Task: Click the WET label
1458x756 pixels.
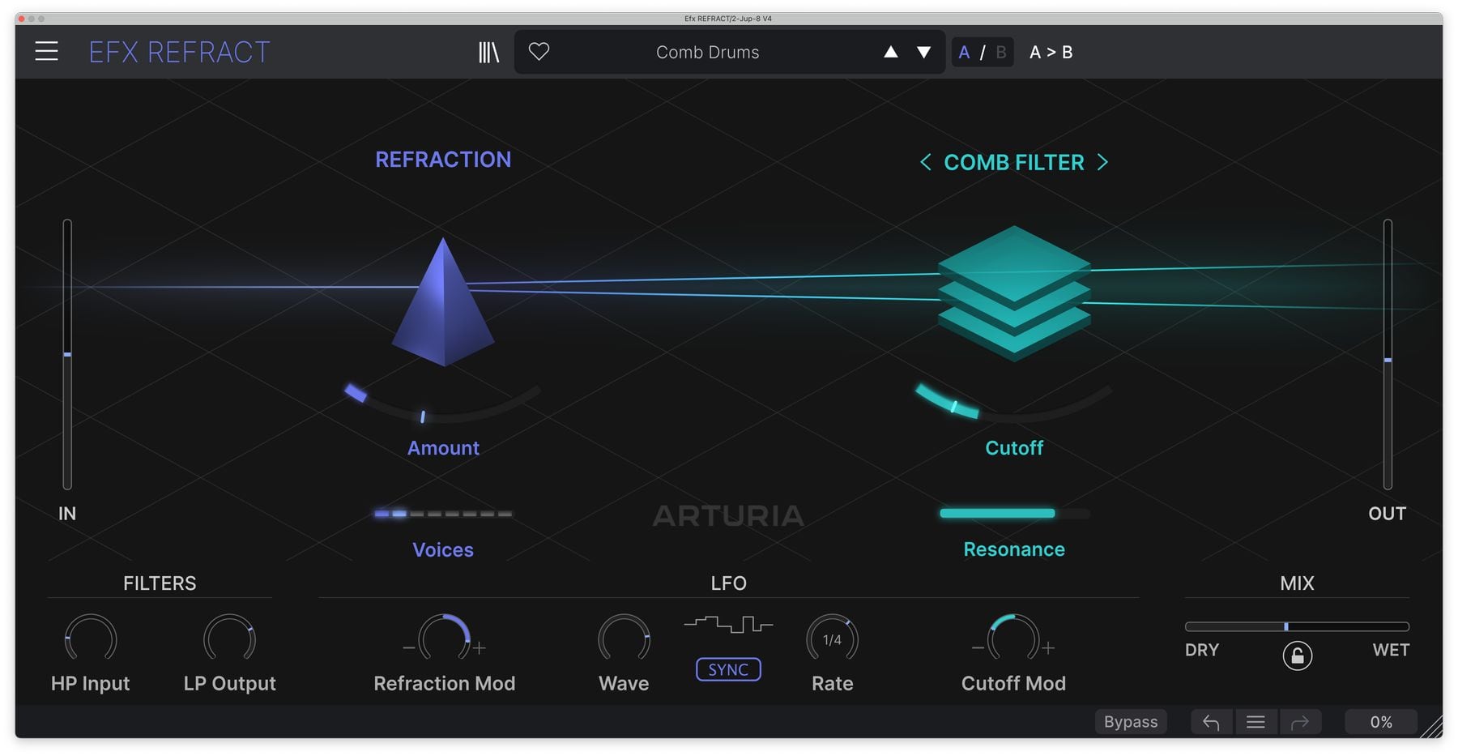Action: click(x=1391, y=650)
